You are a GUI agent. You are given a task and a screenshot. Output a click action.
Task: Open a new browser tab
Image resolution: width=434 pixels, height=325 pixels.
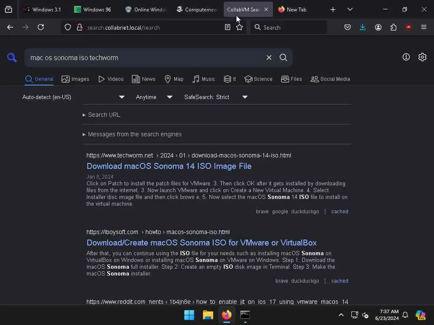click(333, 10)
